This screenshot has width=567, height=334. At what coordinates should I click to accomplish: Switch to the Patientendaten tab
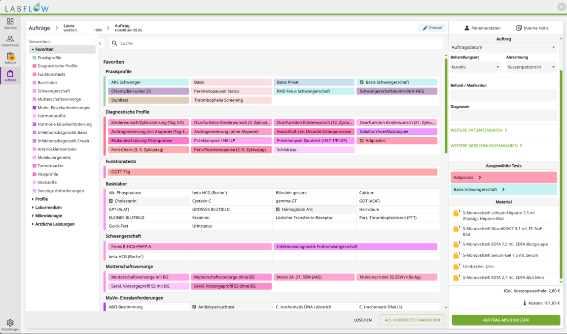click(x=482, y=28)
